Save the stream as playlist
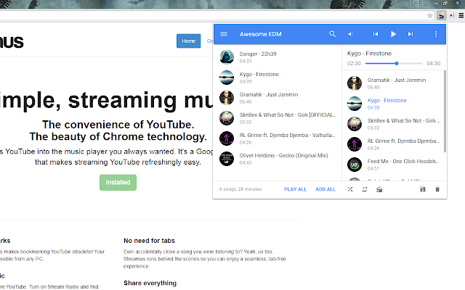Screen dimensions: 465x290 coord(423,189)
